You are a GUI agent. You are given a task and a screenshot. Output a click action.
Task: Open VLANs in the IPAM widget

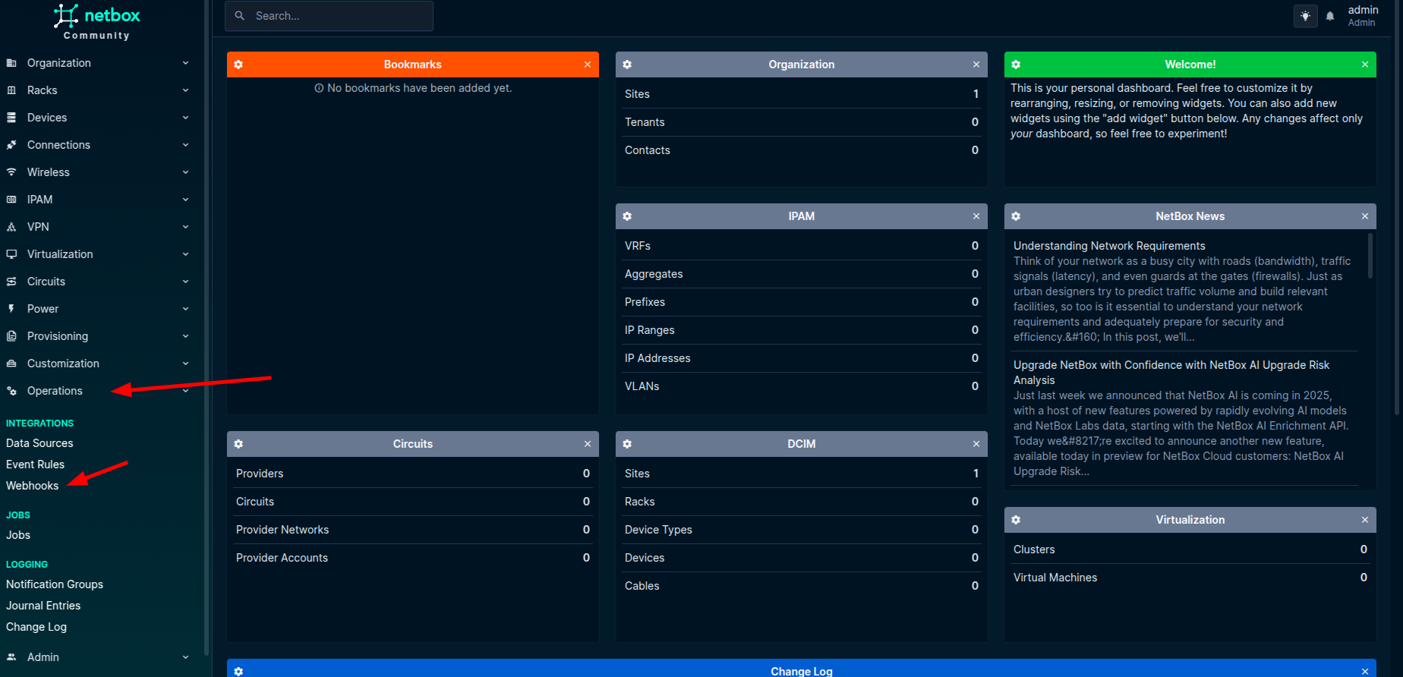point(642,386)
